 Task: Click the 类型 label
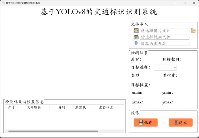tap(135, 76)
